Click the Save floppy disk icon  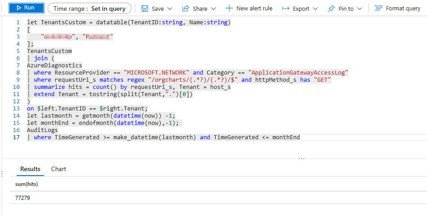145,9
